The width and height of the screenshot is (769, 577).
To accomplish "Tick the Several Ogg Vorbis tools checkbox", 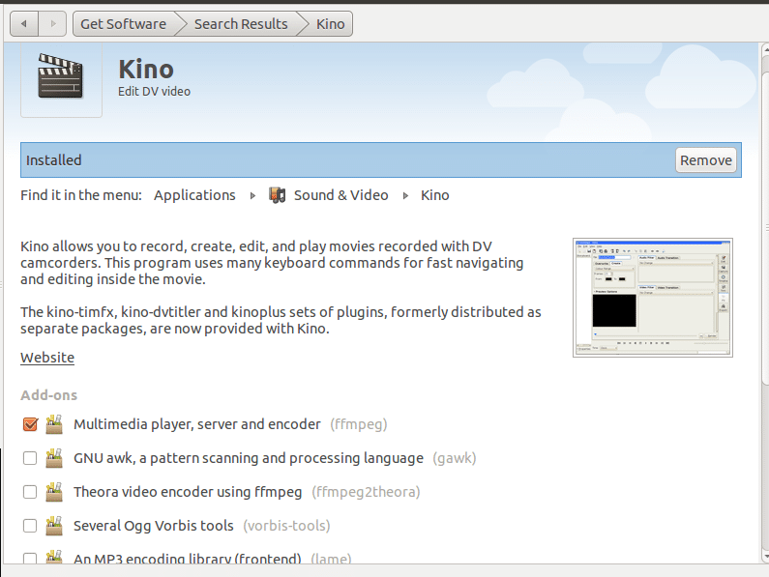I will coord(30,526).
